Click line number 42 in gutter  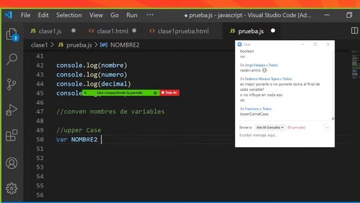(x=40, y=65)
